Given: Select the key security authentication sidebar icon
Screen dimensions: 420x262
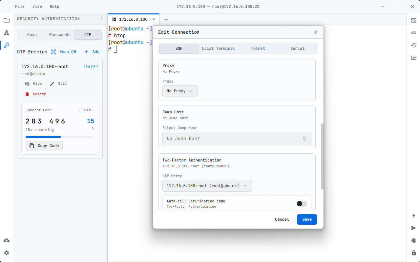Looking at the screenshot, I should (x=7, y=45).
